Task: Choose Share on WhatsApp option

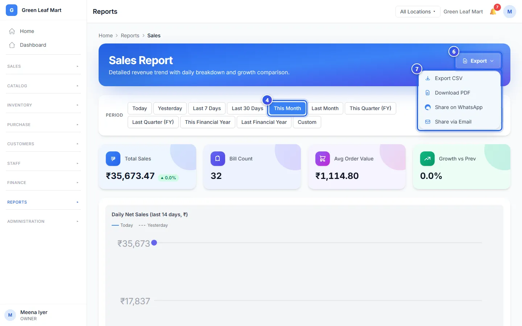Action: coord(460,107)
